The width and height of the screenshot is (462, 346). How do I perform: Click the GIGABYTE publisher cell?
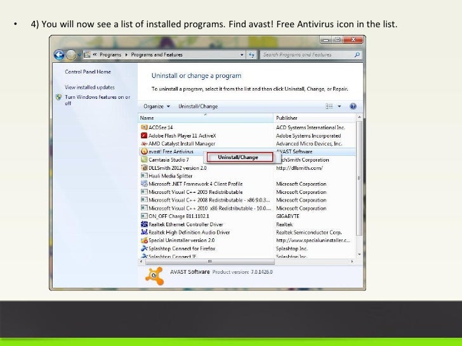click(x=287, y=216)
